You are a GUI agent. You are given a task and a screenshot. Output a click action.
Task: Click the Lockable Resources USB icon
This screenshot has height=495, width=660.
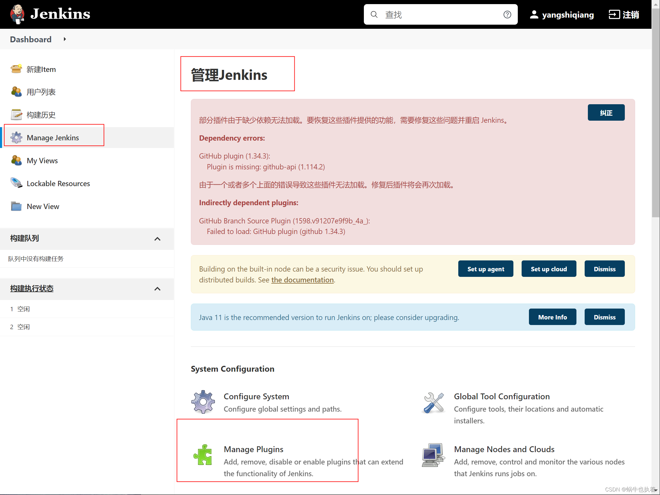pyautogui.click(x=16, y=183)
